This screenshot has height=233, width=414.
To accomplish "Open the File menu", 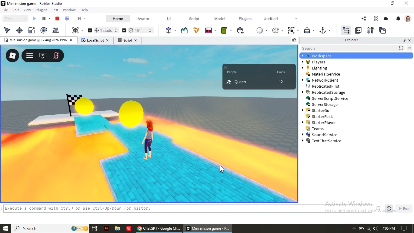I will (5, 10).
